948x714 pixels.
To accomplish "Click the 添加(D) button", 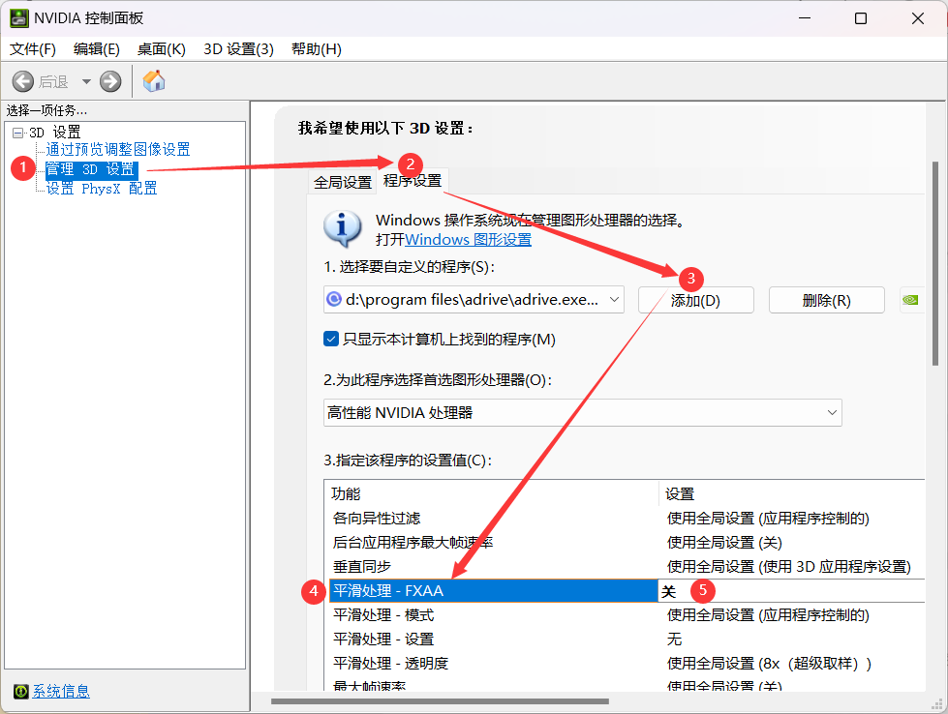I will [696, 300].
